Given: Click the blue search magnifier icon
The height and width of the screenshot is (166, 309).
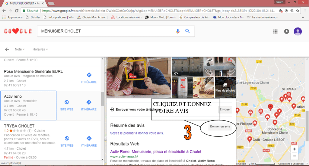Looking at the screenshot, I should coord(187,31).
